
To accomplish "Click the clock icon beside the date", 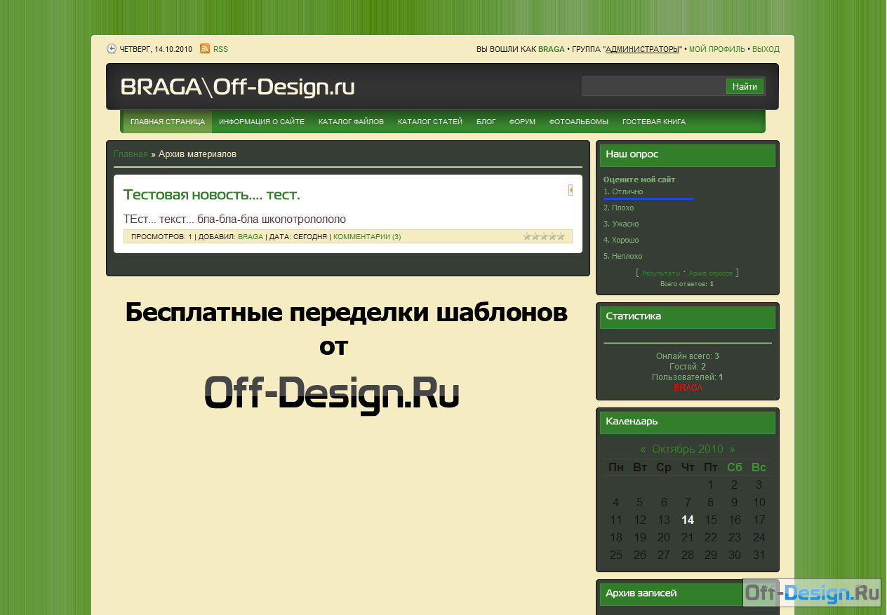I will point(112,49).
